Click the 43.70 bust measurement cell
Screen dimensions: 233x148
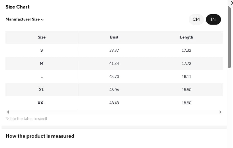point(114,76)
